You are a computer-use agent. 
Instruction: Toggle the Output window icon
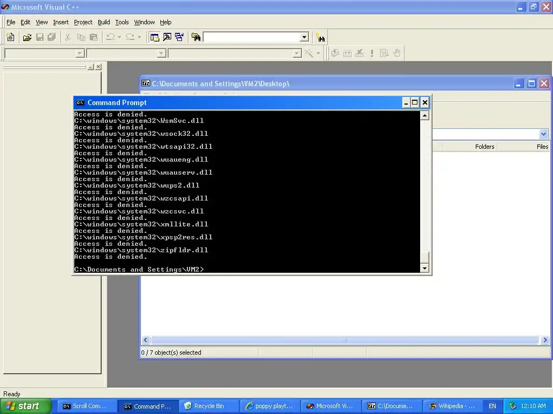point(167,37)
